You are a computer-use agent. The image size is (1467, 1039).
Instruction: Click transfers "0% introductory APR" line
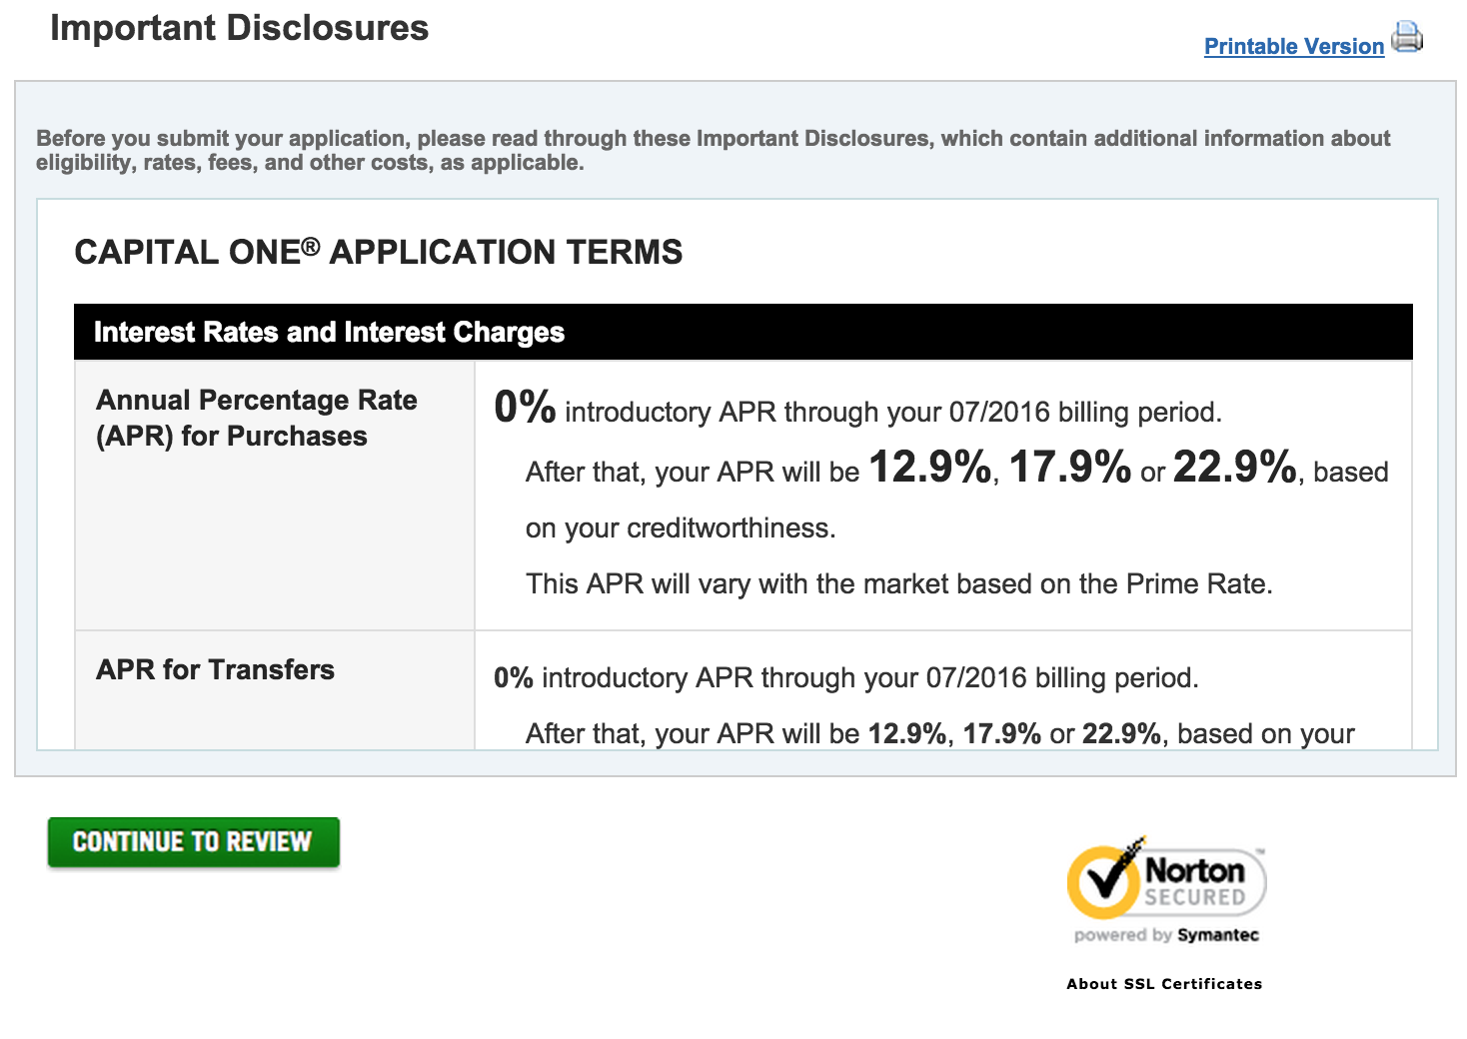846,677
